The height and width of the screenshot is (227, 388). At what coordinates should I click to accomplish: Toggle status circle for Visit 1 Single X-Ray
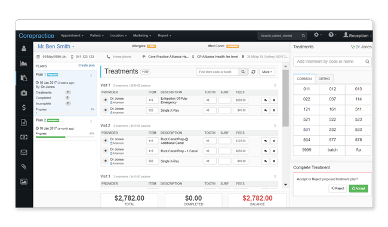(105, 110)
